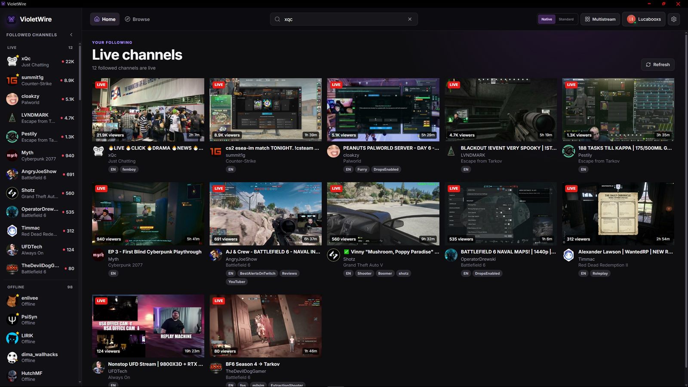
Task: Open dima_wallhacks offline channel avatar
Action: tap(12, 357)
